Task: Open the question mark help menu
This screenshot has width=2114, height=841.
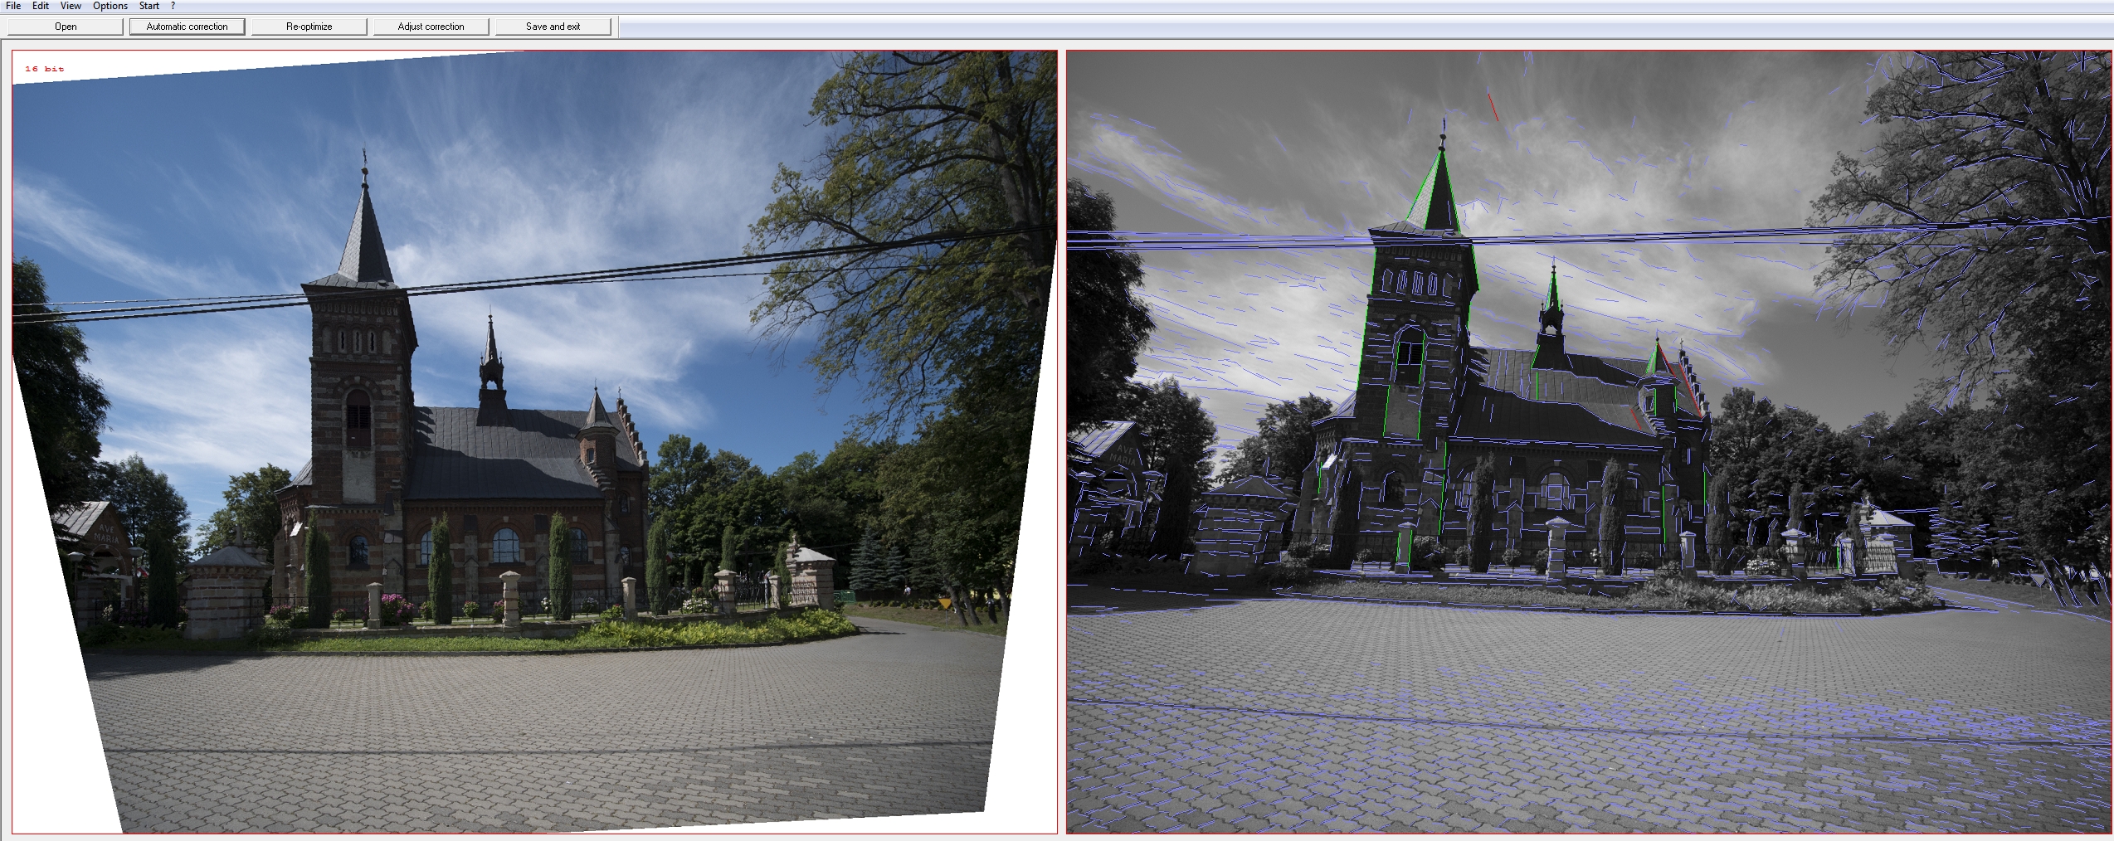Action: pyautogui.click(x=173, y=6)
